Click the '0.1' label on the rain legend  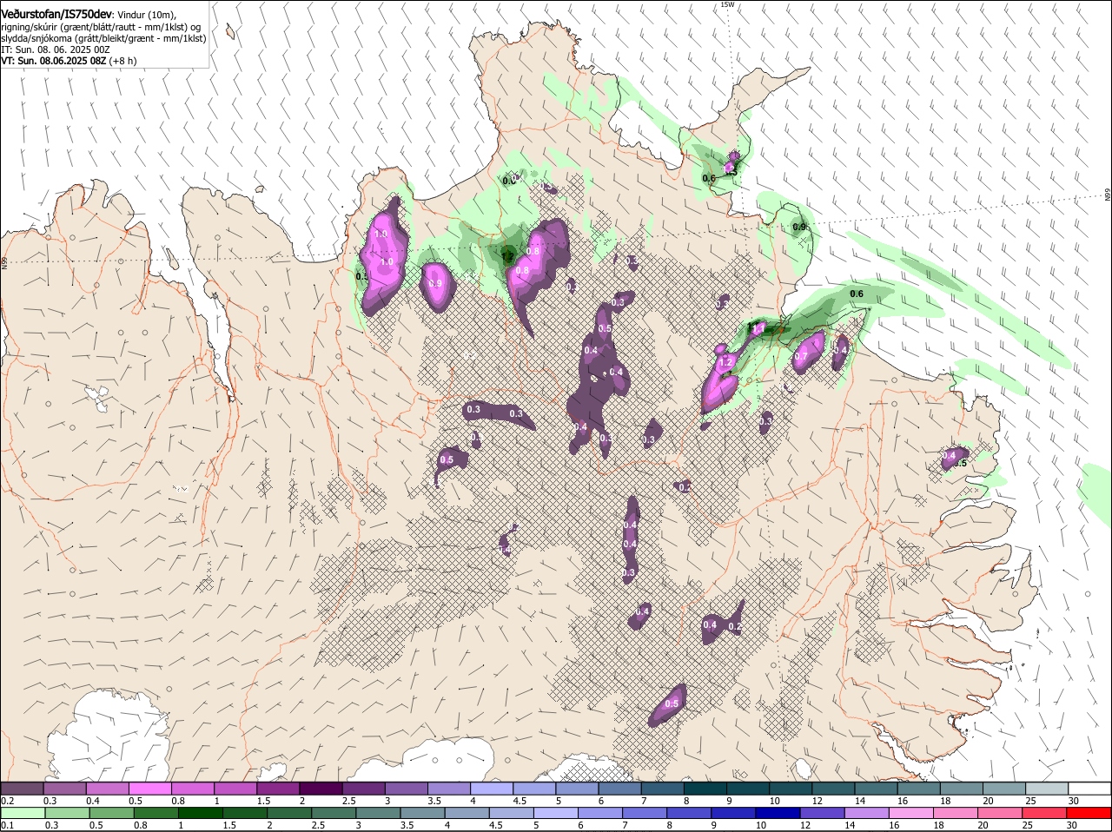(x=7, y=825)
